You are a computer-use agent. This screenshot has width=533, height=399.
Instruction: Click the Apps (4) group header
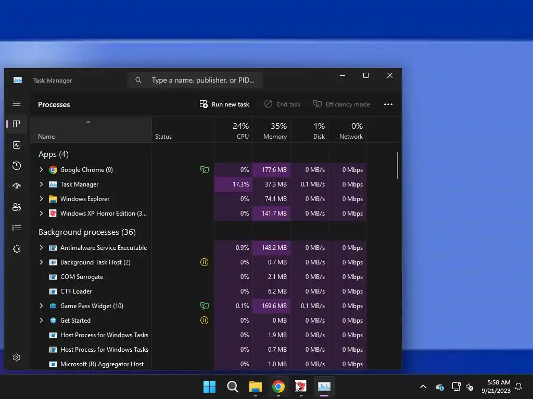pyautogui.click(x=54, y=154)
